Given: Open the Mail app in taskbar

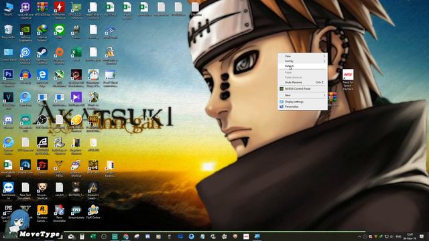Looking at the screenshot, I should coord(71,236).
